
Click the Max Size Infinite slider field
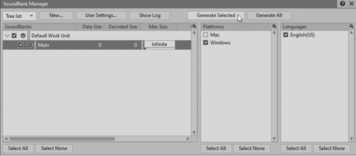point(159,44)
